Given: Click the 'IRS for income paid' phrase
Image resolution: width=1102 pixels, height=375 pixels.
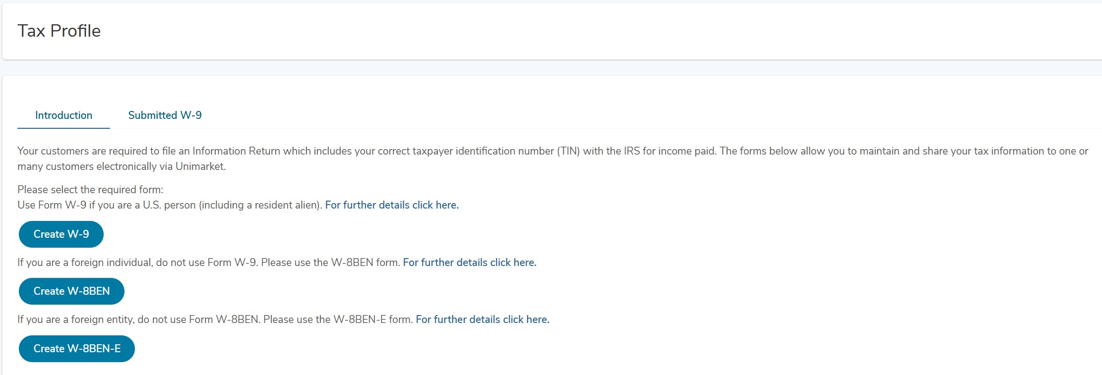Looking at the screenshot, I should pyautogui.click(x=670, y=151).
